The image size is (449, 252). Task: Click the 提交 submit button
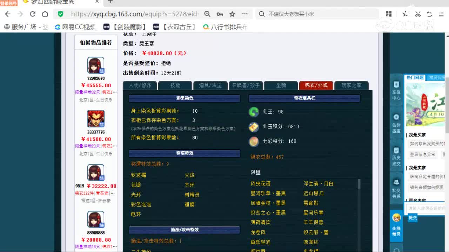click(413, 218)
